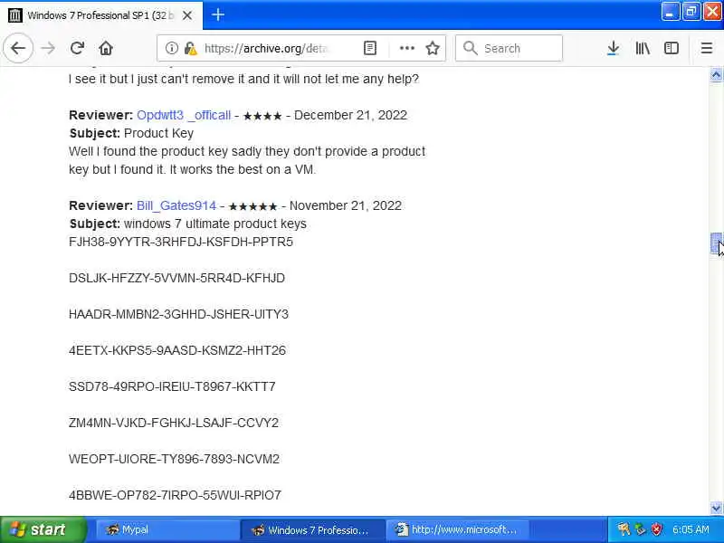Open the hamburger application menu
This screenshot has width=724, height=543.
707,48
